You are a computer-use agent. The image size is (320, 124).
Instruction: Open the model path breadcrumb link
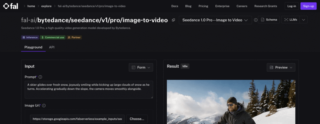coord(92,6)
